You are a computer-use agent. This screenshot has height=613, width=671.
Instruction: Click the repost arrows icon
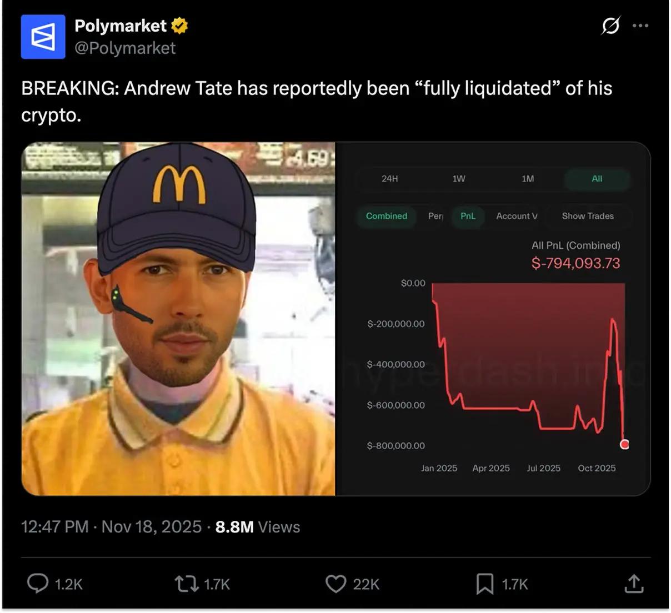(186, 584)
